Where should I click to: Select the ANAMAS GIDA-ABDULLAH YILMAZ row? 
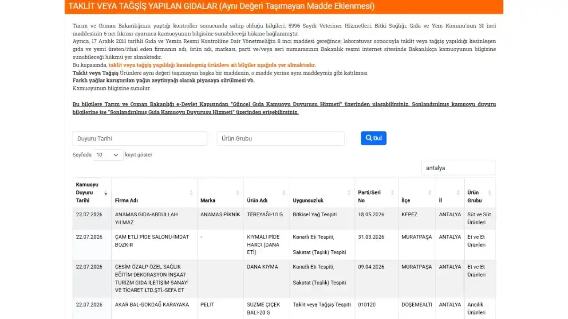coord(284,218)
